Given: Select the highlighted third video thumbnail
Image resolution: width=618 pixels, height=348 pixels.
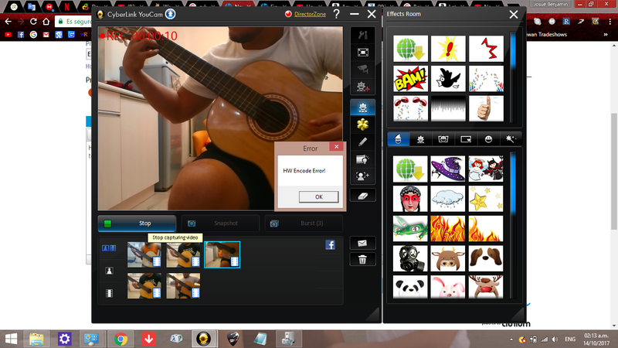Looking at the screenshot, I should click(222, 254).
